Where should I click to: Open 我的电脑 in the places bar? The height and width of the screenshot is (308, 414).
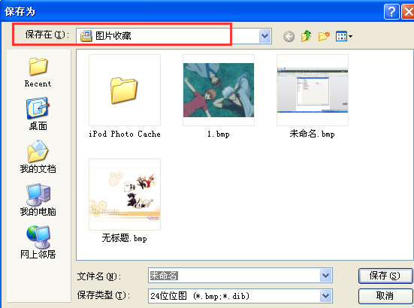38,200
